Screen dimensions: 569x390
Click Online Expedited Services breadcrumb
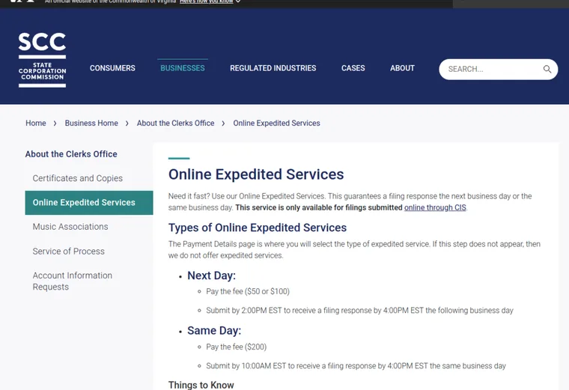(276, 123)
